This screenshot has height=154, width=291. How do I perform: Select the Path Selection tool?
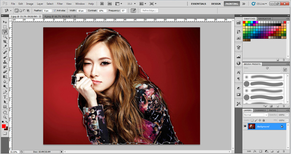pyautogui.click(x=5, y=102)
